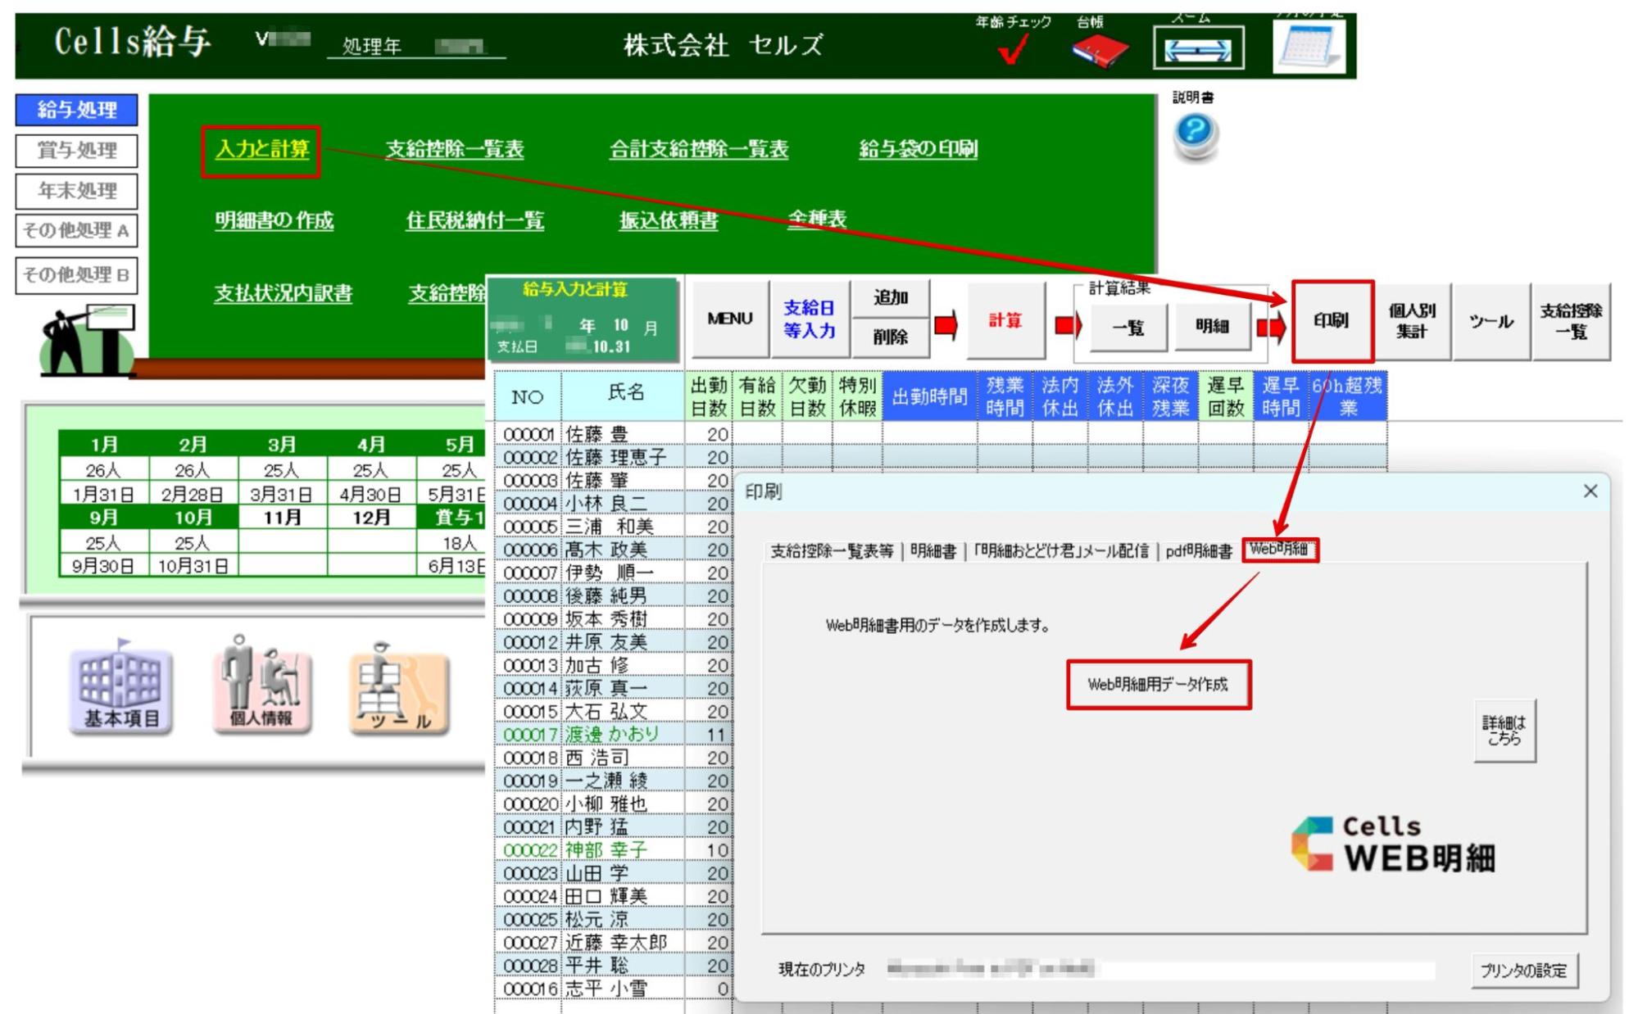Switch to Web明細 tab
1638x1014 pixels.
pos(1279,550)
